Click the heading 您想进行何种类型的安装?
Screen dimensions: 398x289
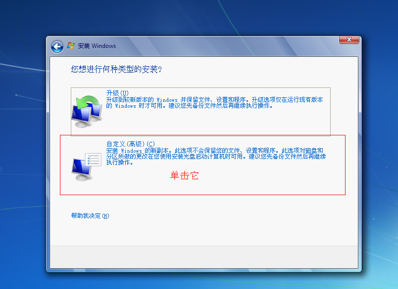(116, 69)
